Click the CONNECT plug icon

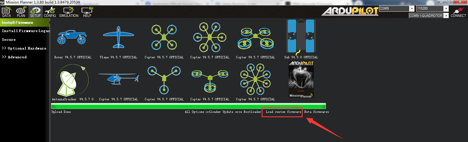[458, 12]
